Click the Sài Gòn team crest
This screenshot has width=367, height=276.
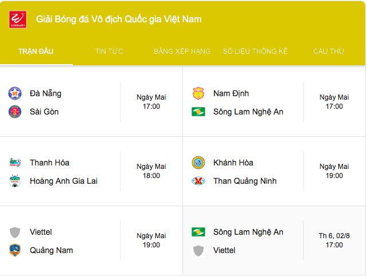tap(15, 112)
